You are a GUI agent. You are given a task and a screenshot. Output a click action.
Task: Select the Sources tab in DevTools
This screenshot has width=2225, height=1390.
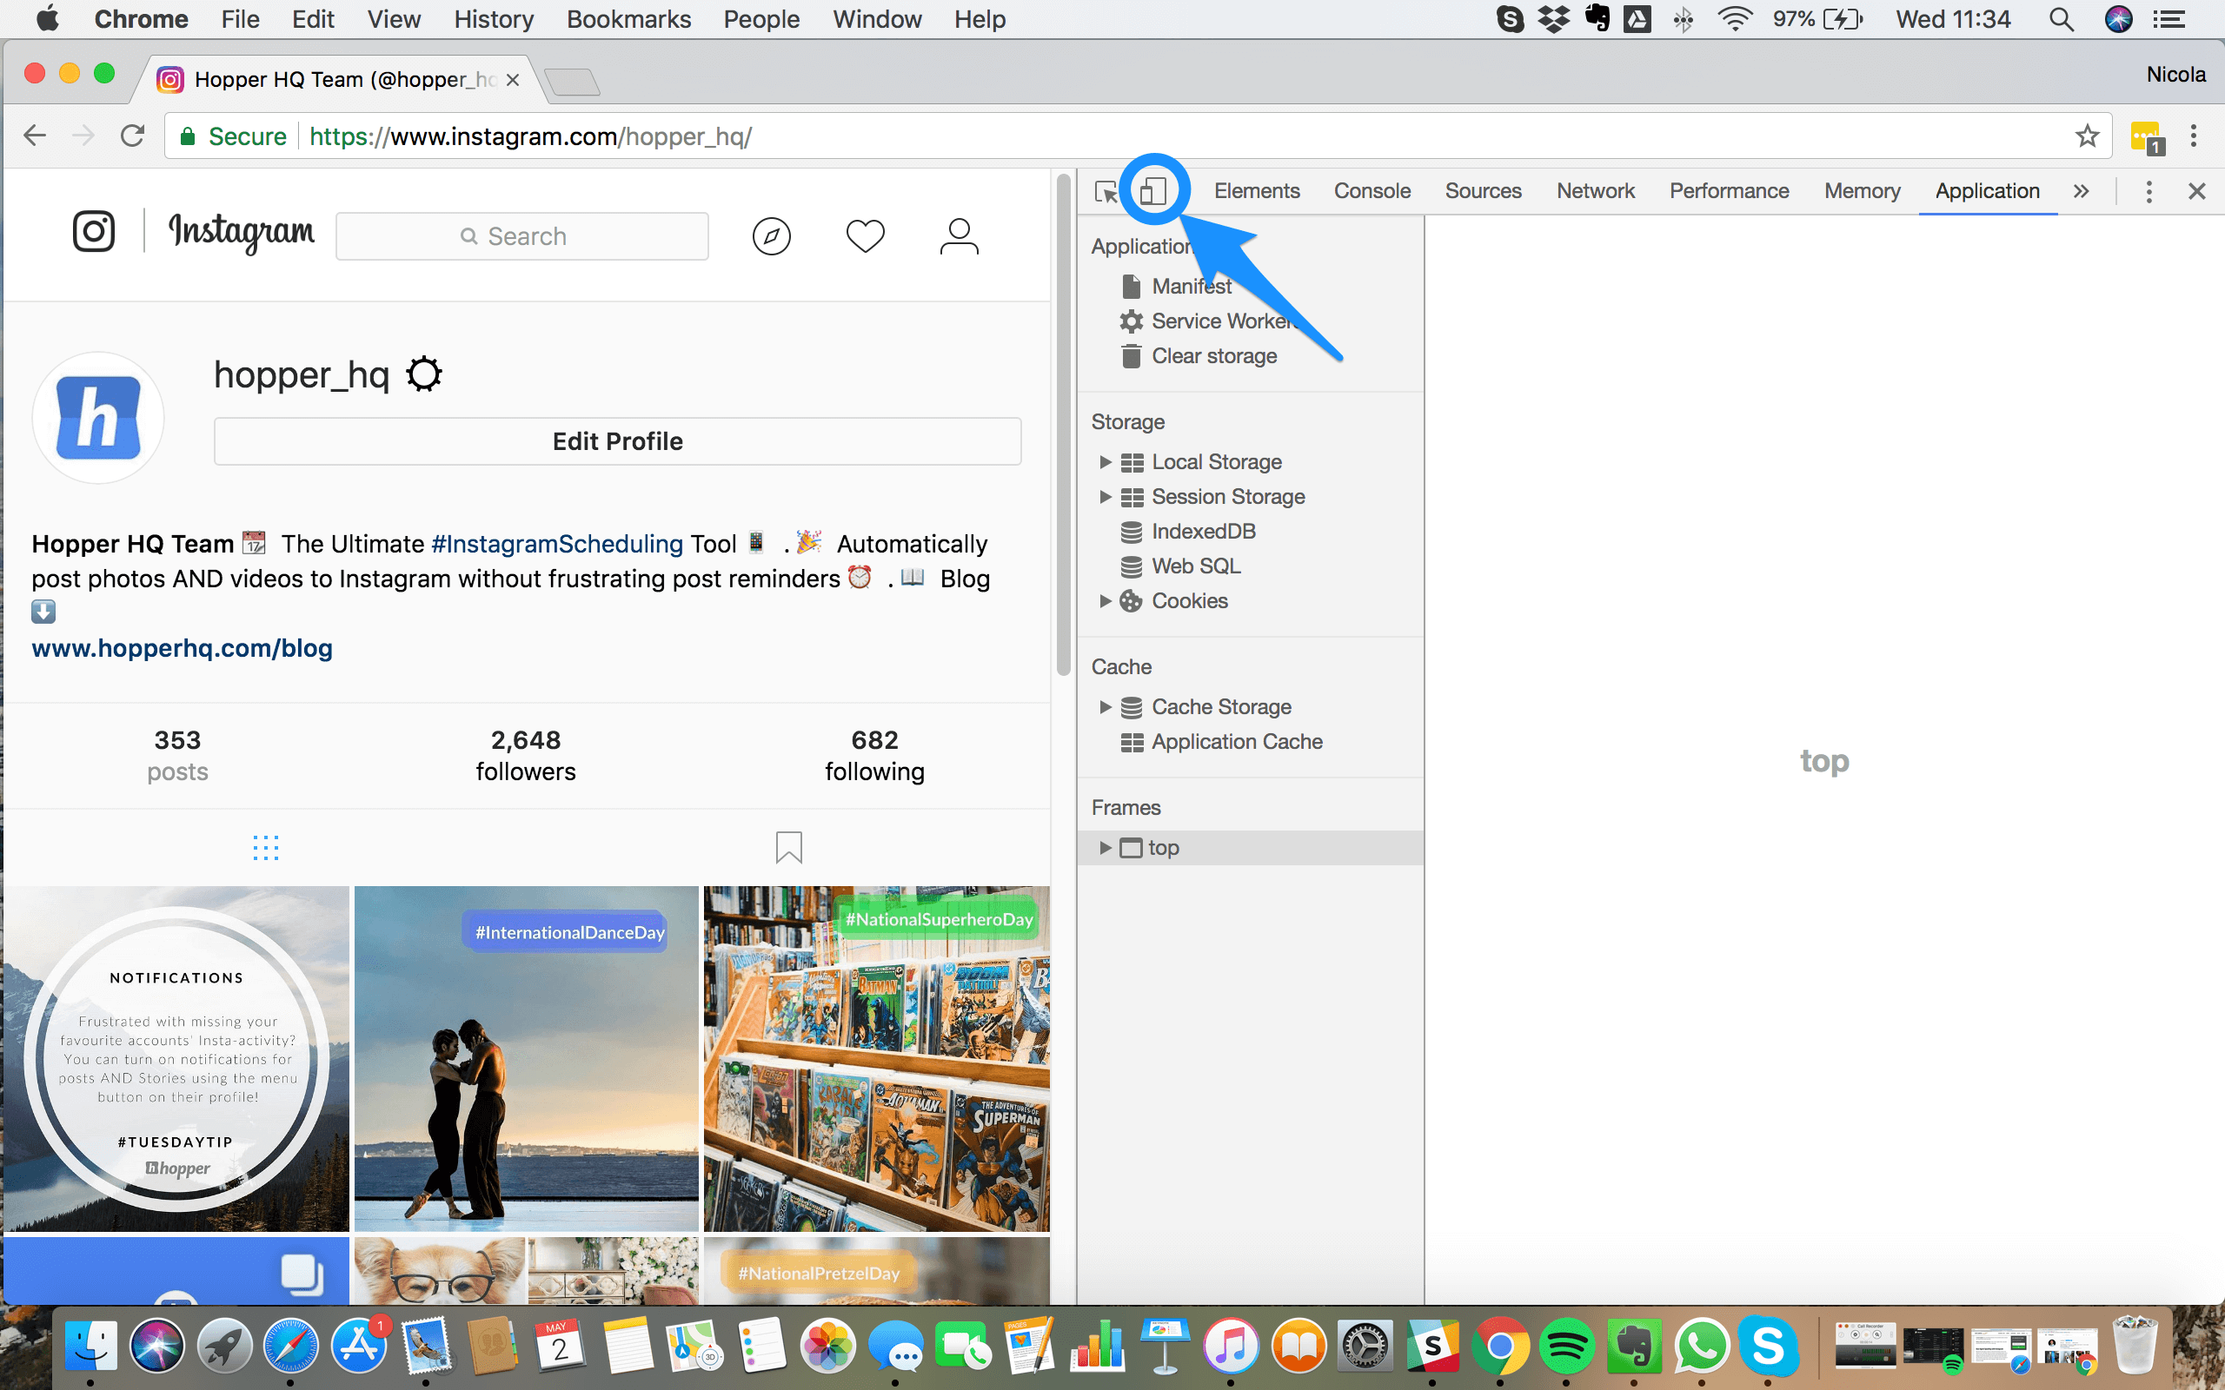[1482, 189]
